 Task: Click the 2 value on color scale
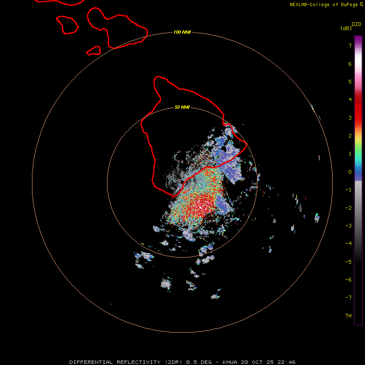click(x=350, y=136)
